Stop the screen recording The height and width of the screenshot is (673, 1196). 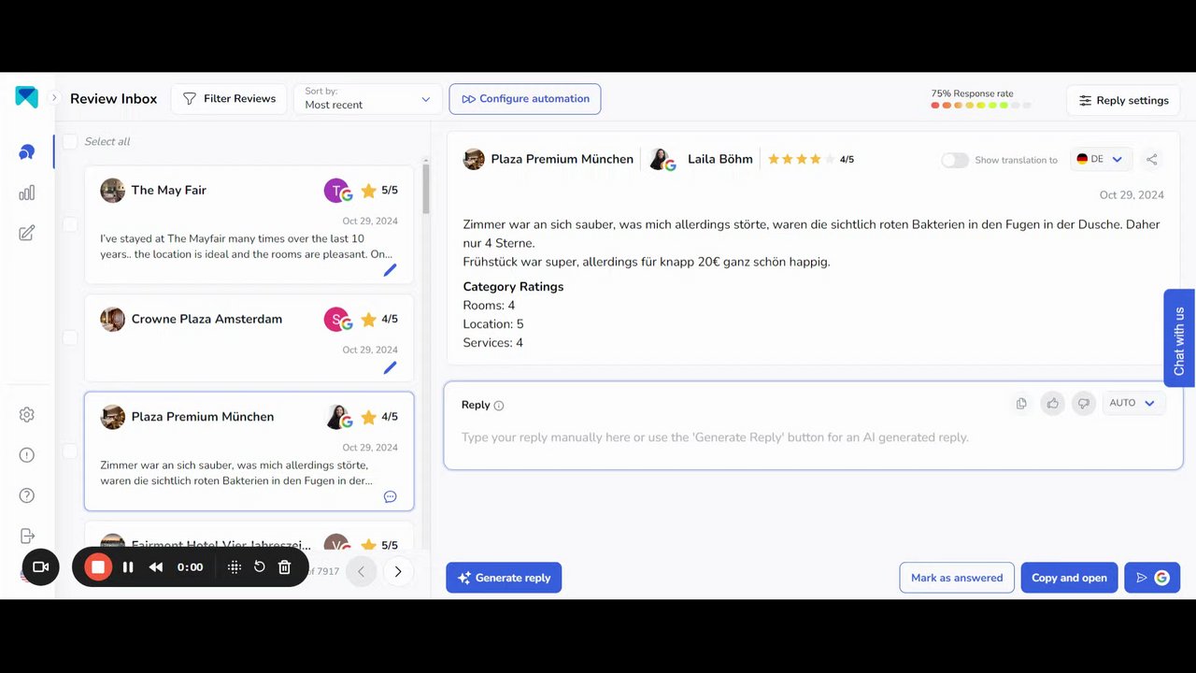[98, 567]
